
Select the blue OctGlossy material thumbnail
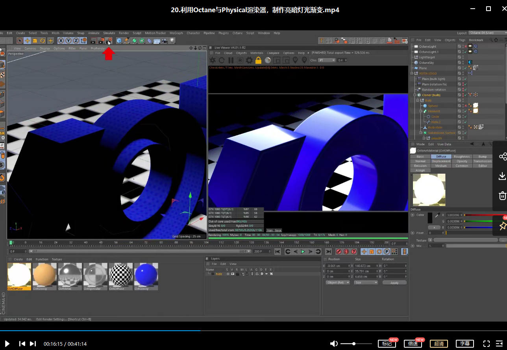pos(146,275)
